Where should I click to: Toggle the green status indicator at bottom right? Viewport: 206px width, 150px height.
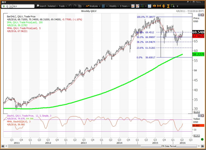click(x=202, y=146)
